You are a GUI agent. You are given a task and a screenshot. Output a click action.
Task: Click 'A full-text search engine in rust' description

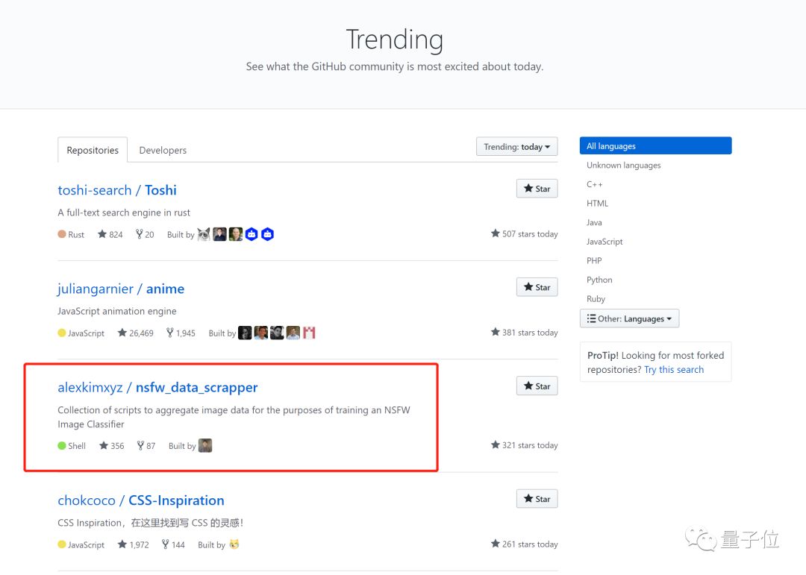pos(124,213)
